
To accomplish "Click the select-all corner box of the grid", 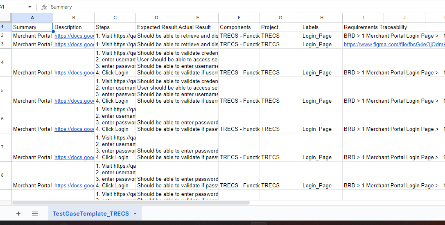I will pos(5,18).
